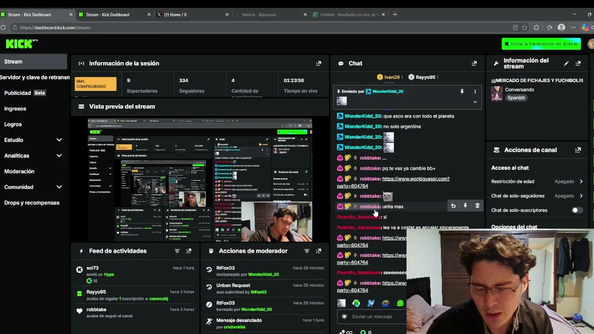Expand the pinned message chevron
This screenshot has width=594, height=334.
coord(475,102)
